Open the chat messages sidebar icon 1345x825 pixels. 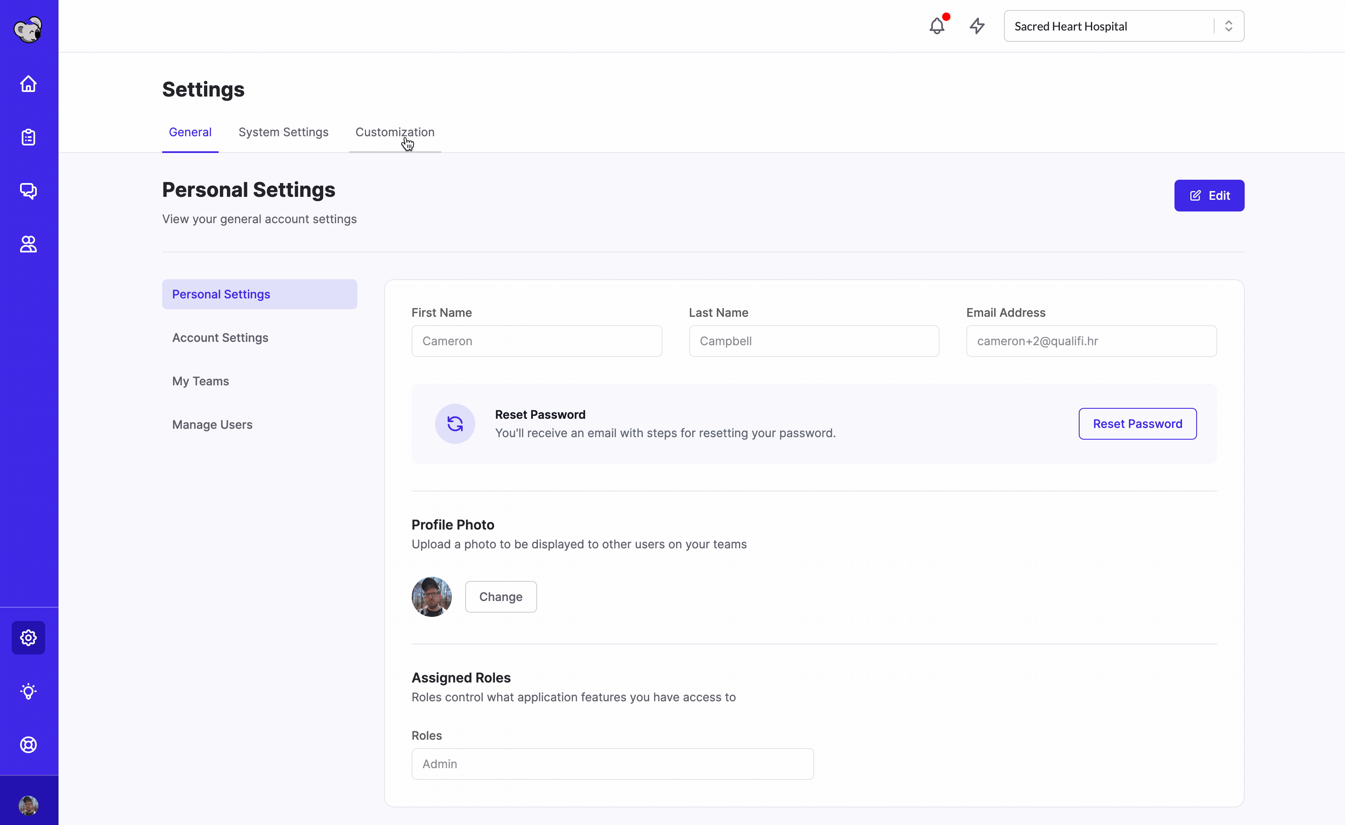28,191
